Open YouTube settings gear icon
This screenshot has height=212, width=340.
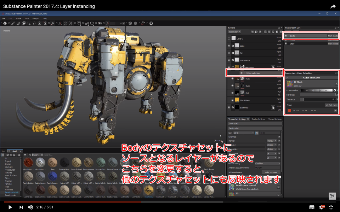(x=322, y=207)
